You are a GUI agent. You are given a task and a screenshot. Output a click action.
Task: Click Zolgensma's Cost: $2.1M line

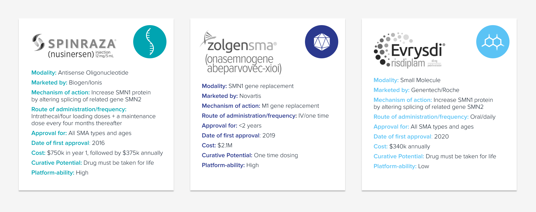pos(217,145)
